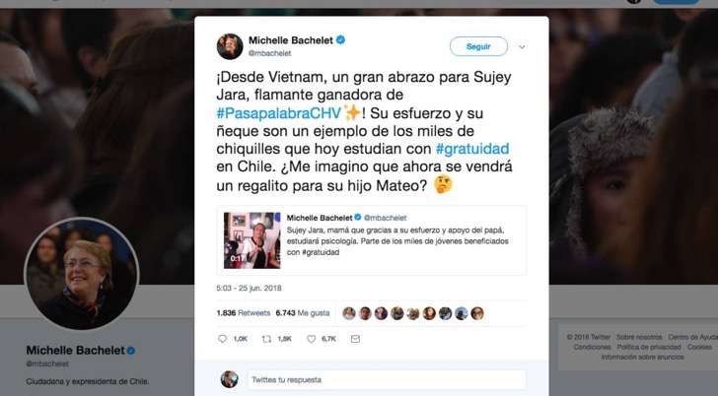
Task: Click the @mbachelet handle in tweet header
Action: coord(269,53)
